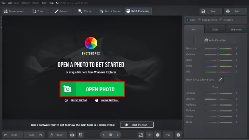The height and width of the screenshot is (140, 249).
Task: Open Batch Processing
Action: [x=138, y=11]
